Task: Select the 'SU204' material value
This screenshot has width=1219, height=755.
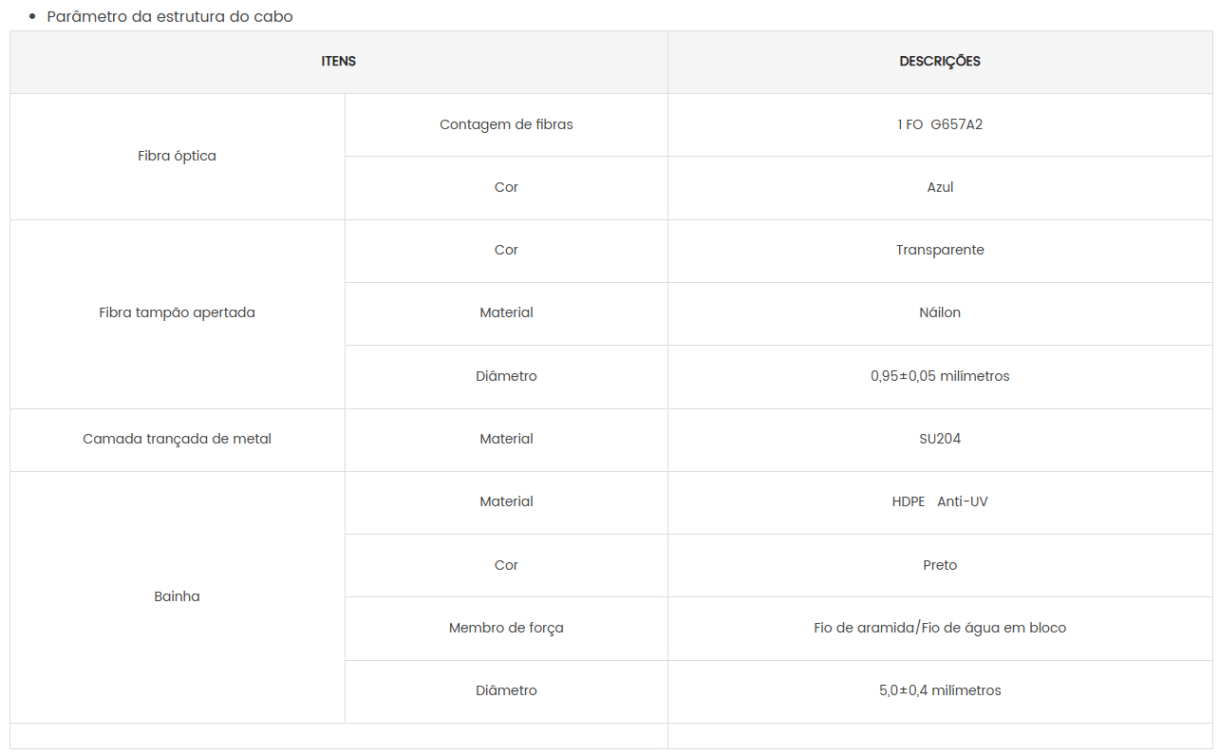Action: [940, 439]
